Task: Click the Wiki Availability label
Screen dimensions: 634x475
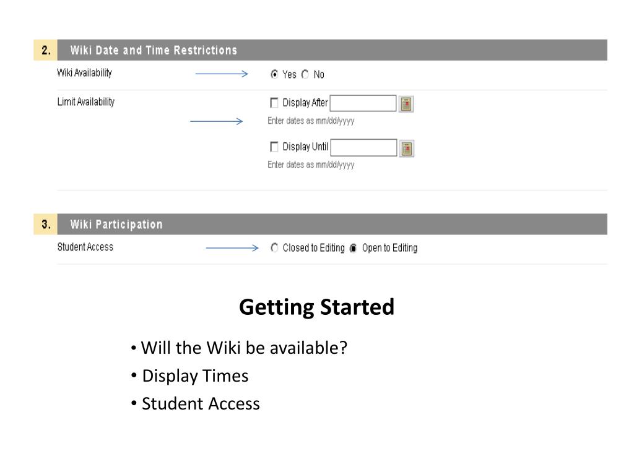Action: [84, 73]
